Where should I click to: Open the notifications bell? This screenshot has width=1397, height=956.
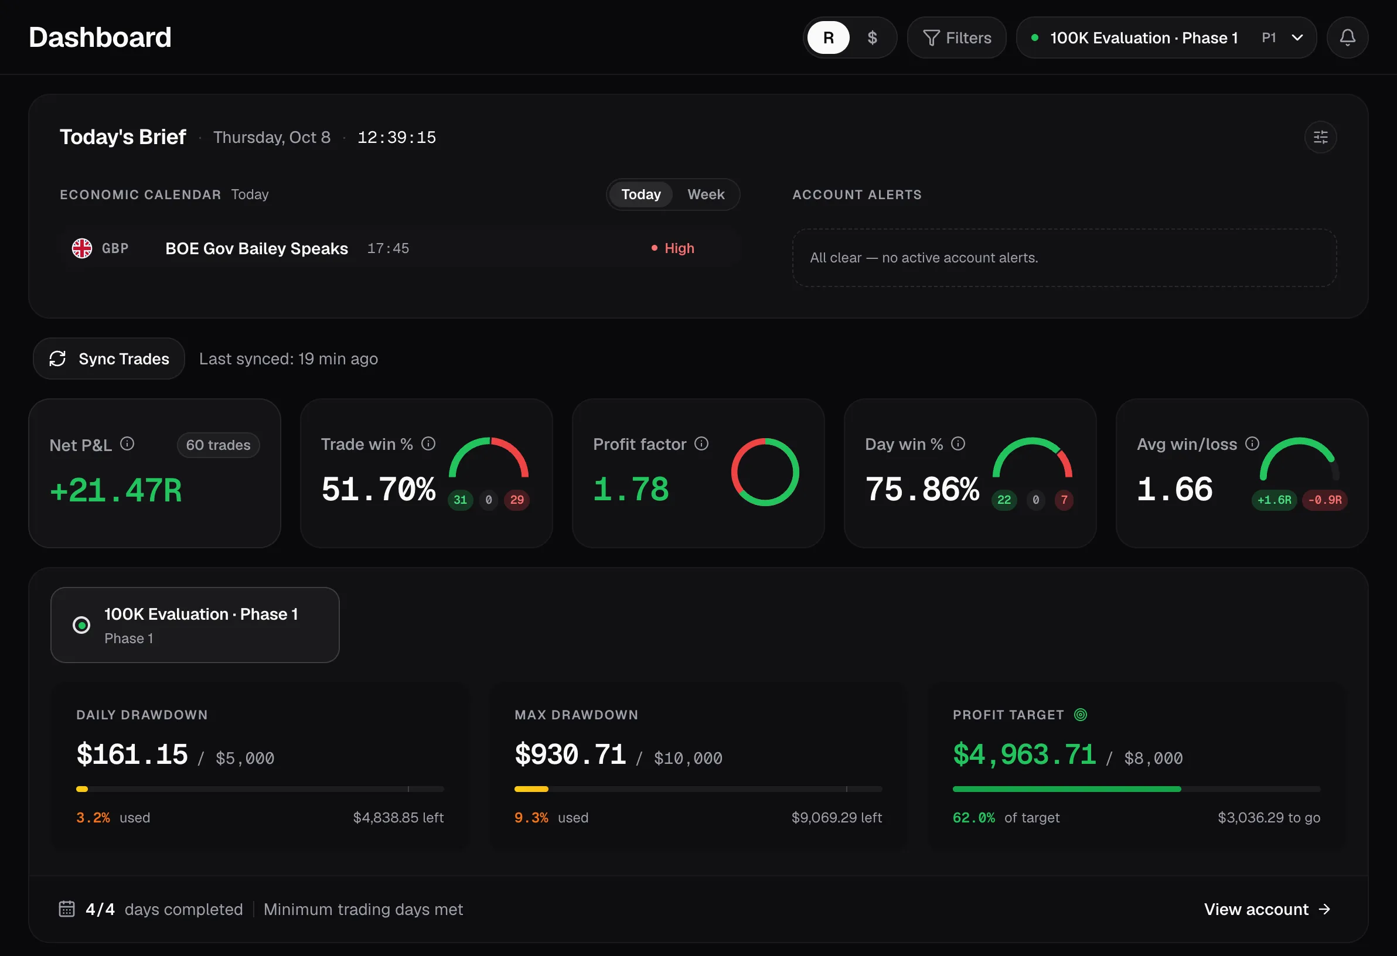tap(1347, 38)
